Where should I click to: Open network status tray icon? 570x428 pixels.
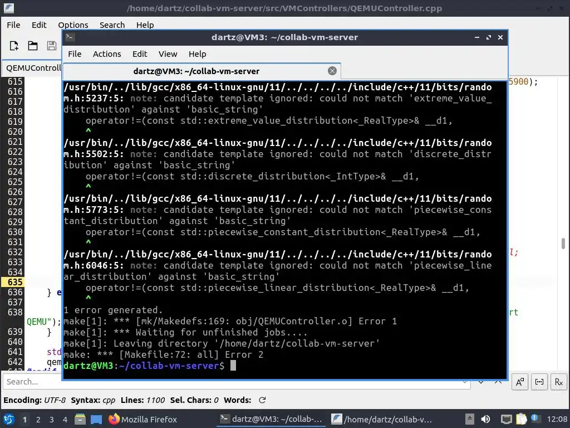click(506, 419)
